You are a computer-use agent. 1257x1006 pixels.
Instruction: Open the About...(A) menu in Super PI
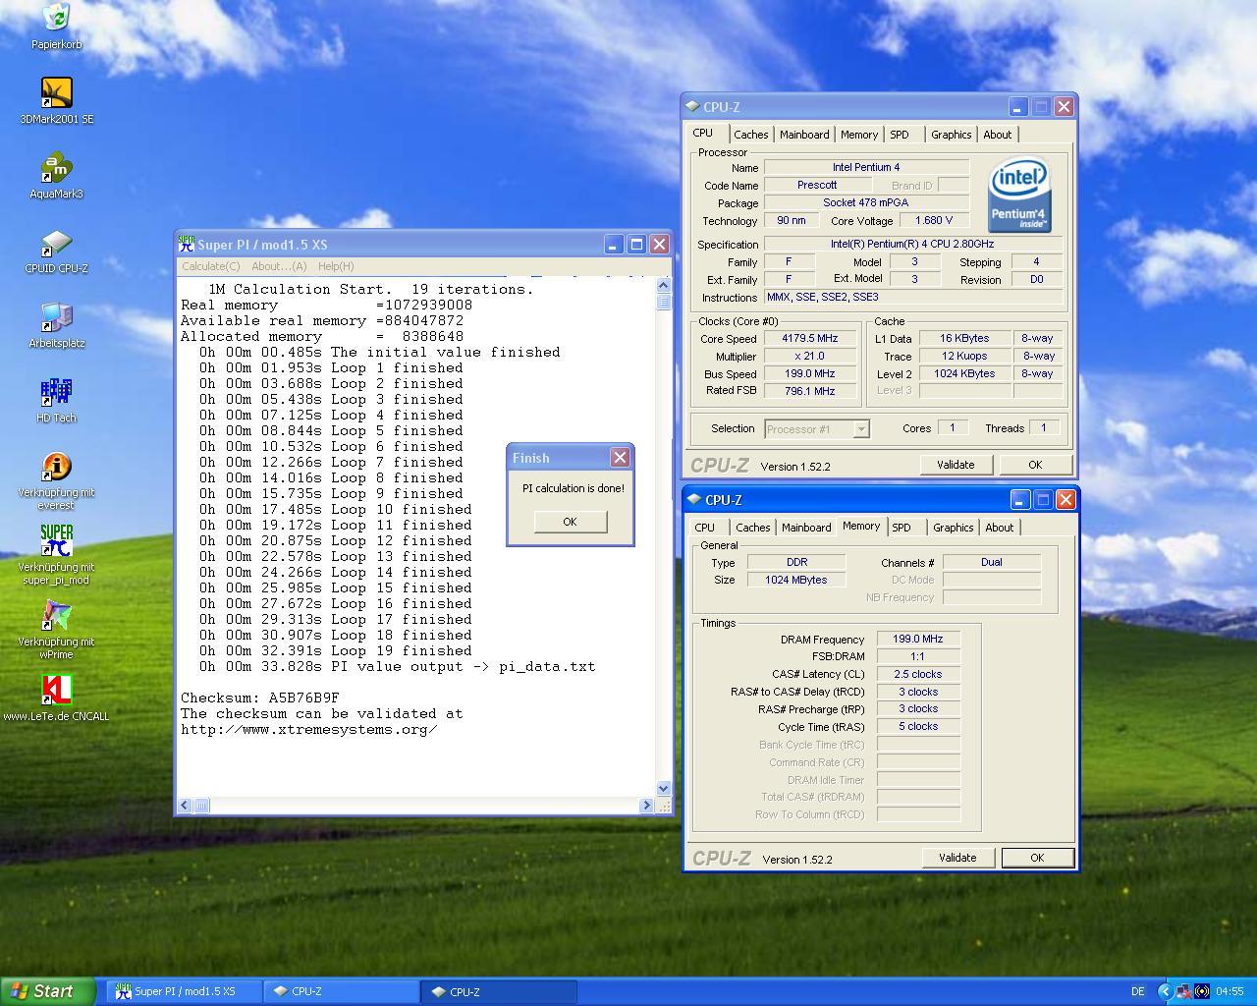click(279, 266)
